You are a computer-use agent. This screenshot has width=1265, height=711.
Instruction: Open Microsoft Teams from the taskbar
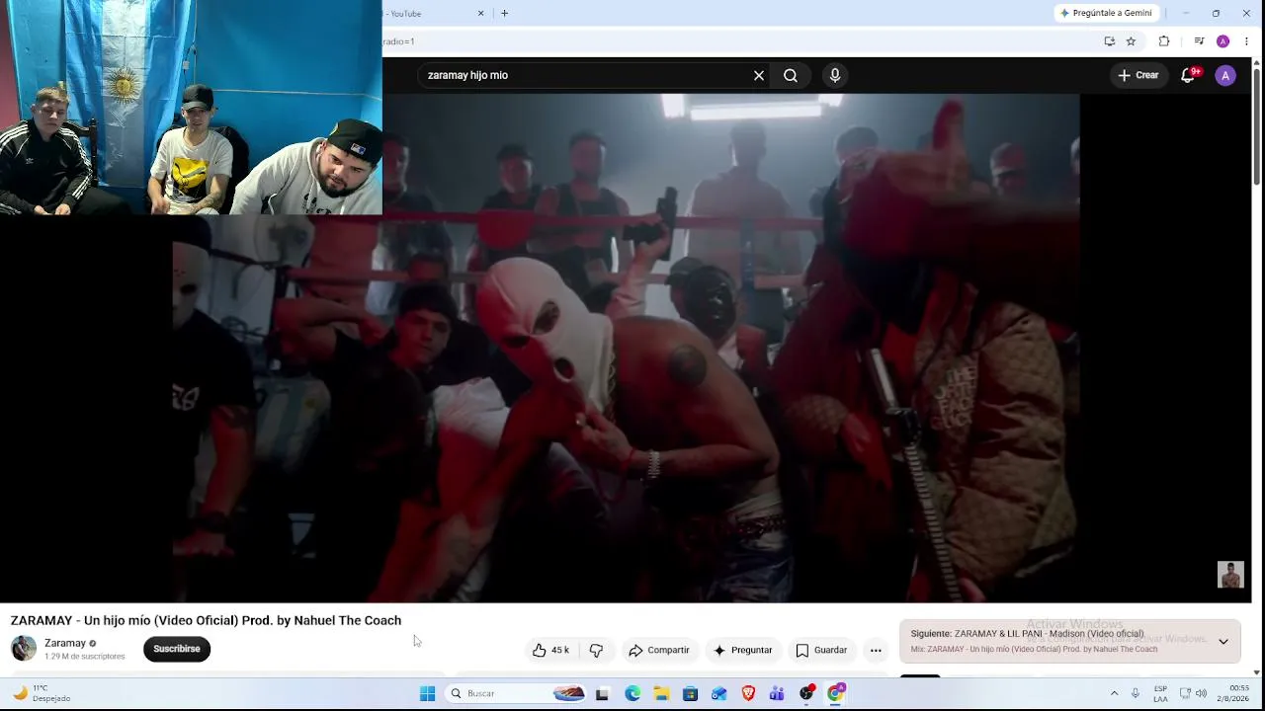click(777, 693)
